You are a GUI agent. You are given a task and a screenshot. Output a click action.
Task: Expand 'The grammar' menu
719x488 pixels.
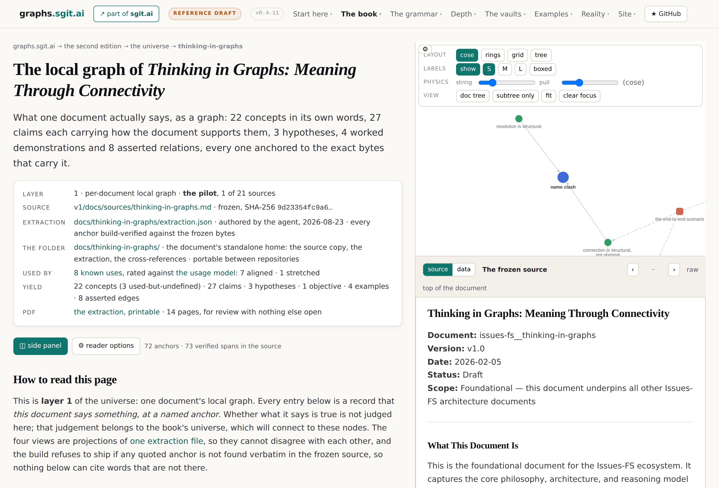pos(416,14)
